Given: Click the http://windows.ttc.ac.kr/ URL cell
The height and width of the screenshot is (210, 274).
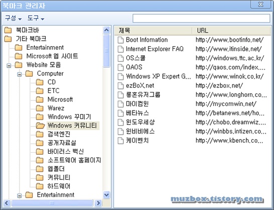Looking at the screenshot, I should tap(230, 58).
